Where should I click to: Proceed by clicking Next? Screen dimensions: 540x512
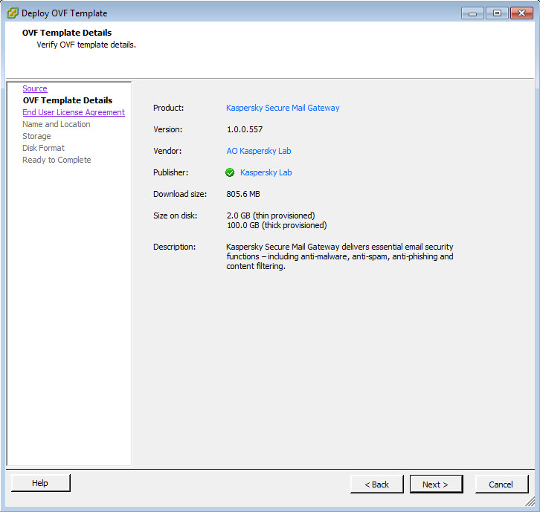[435, 485]
